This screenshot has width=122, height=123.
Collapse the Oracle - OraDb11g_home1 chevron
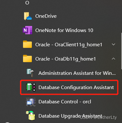point(113,59)
